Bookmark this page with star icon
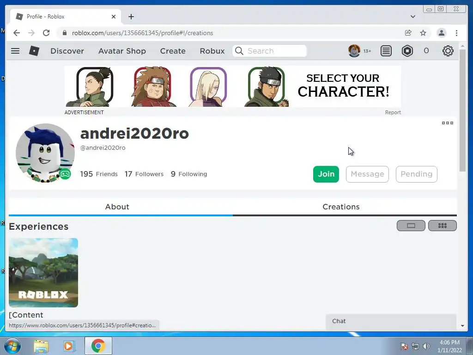This screenshot has height=355, width=473. coord(423,33)
